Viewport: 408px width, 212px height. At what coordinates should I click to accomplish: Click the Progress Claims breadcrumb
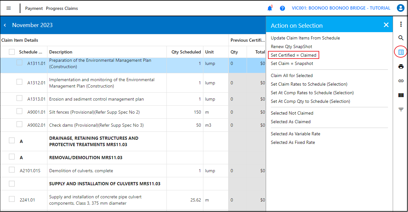(x=62, y=8)
